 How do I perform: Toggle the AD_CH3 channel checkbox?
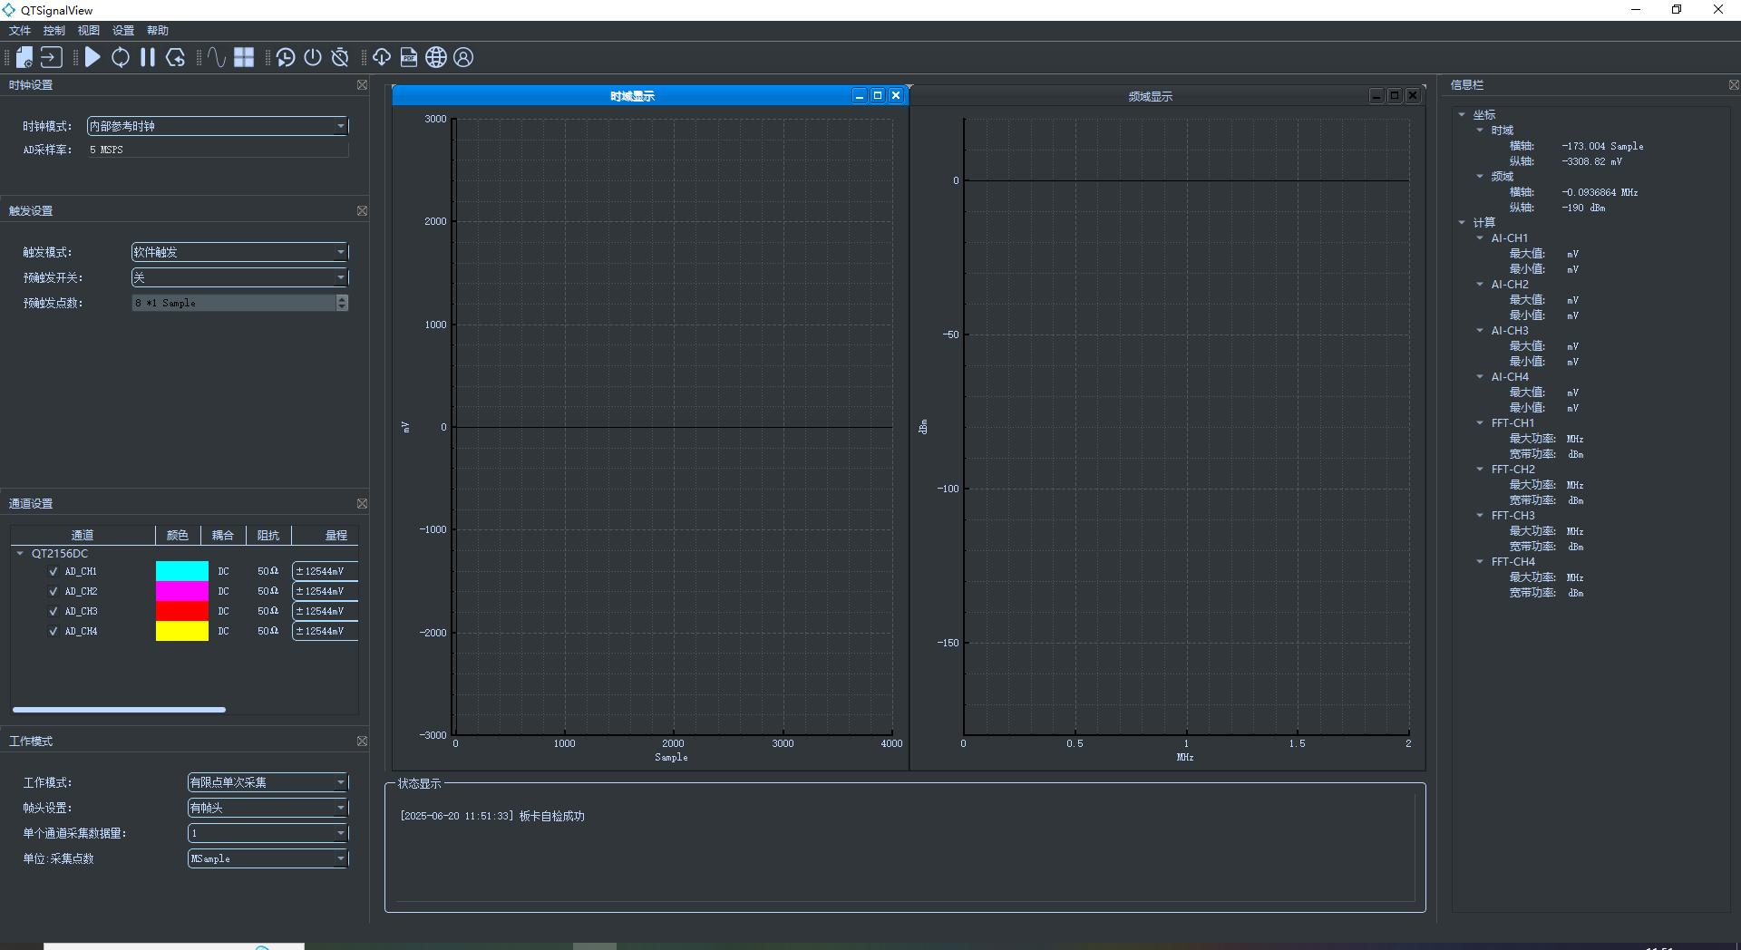[53, 612]
